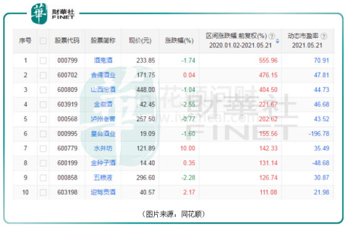Image resolution: width=347 pixels, height=228 pixels.
Task: Click help icon beside 区间涨跌幅 header
Action: 272,36
